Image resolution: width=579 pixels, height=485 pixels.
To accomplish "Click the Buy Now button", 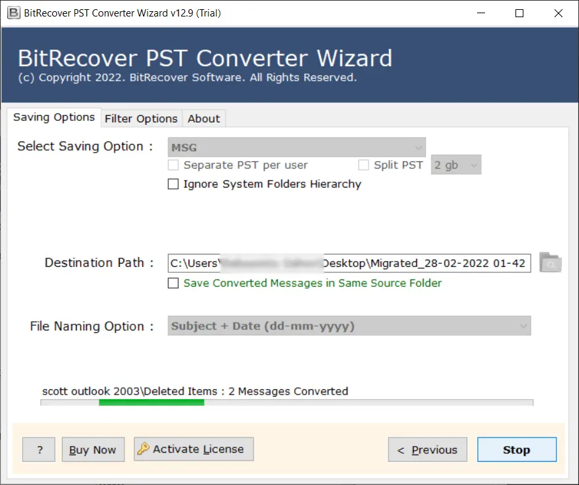I will (x=93, y=449).
